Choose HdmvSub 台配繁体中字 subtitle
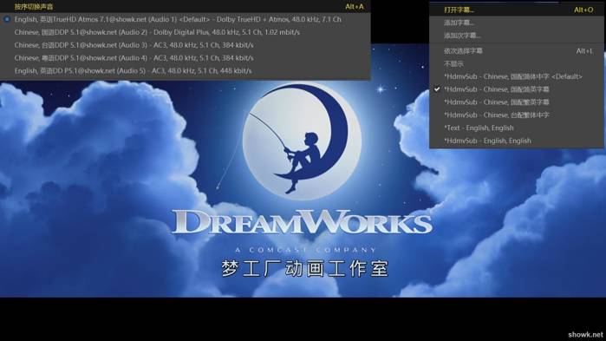Viewport: 606px width, 341px height. point(517,115)
